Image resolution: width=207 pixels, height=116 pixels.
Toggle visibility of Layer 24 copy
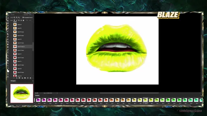click(12, 43)
